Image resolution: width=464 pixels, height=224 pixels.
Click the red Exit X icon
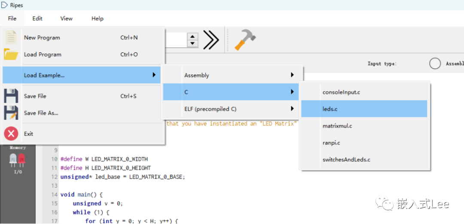[11, 133]
